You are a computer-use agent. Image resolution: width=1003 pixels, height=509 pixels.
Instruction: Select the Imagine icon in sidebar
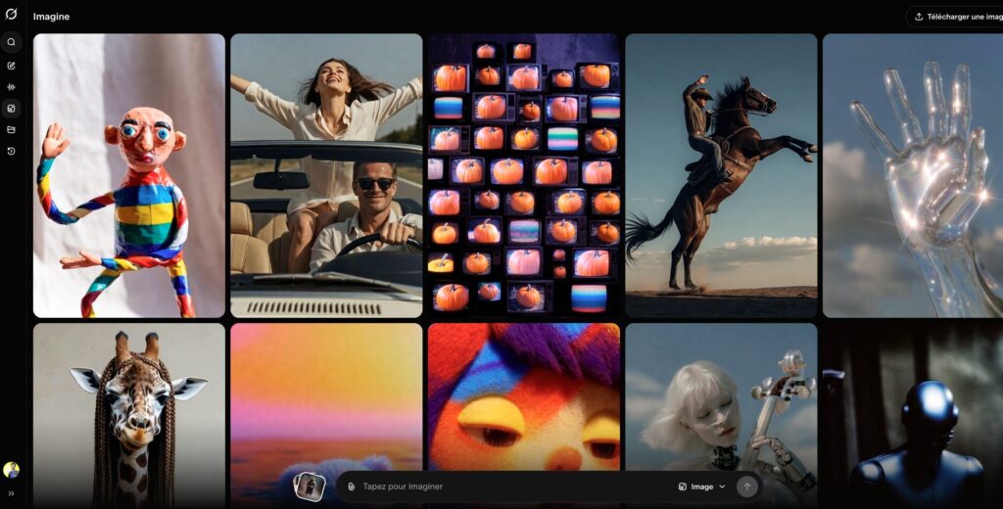[12, 109]
